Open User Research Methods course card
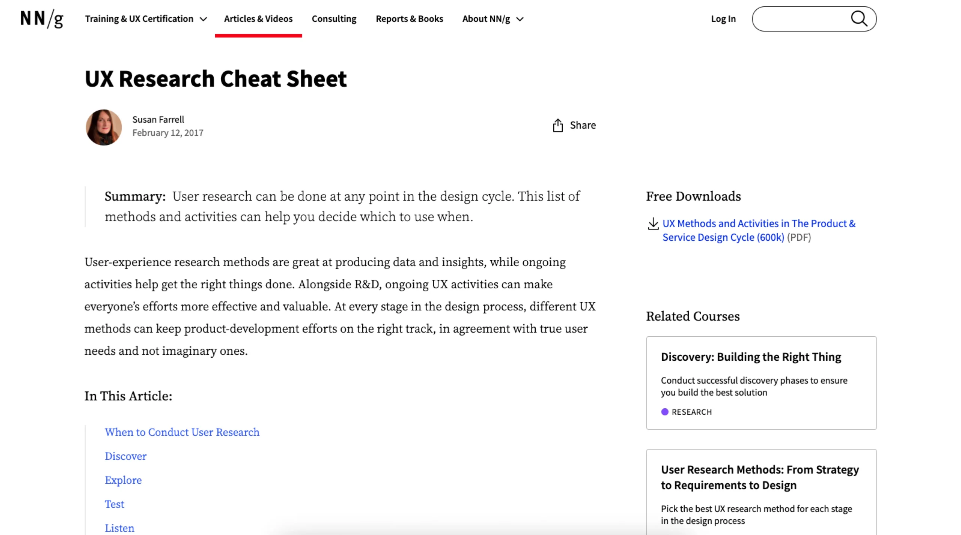961x535 pixels. (x=761, y=492)
